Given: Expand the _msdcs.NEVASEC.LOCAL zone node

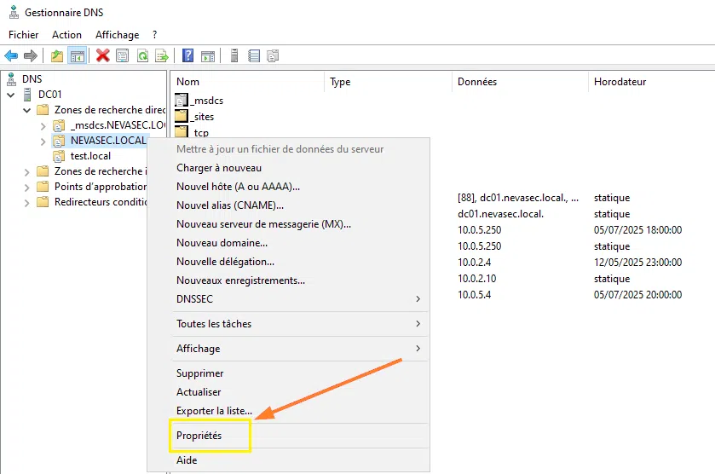Looking at the screenshot, I should tap(43, 125).
